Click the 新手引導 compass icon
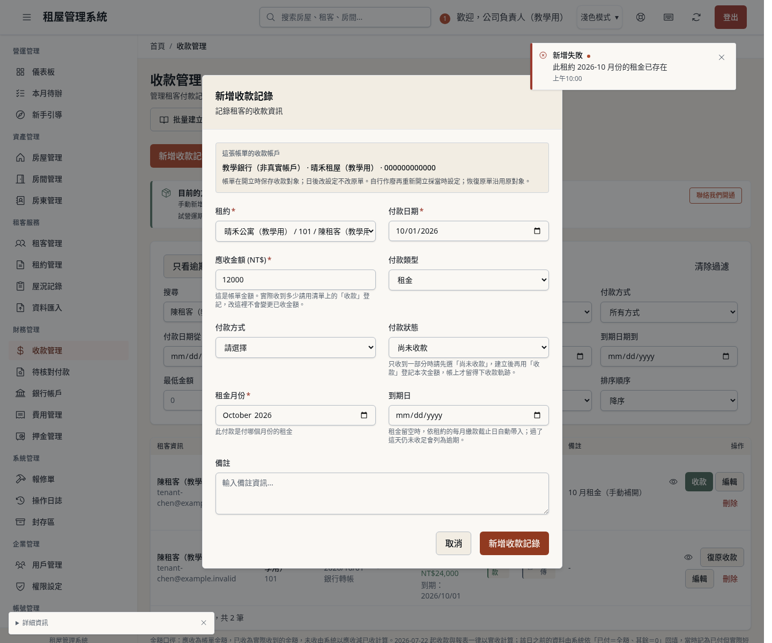Screen dimensions: 772x643 [20, 115]
